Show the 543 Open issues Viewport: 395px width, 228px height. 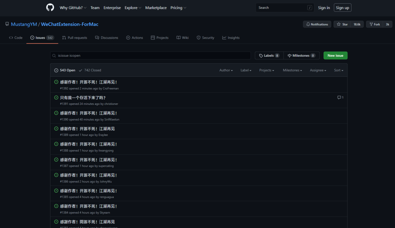click(65, 70)
